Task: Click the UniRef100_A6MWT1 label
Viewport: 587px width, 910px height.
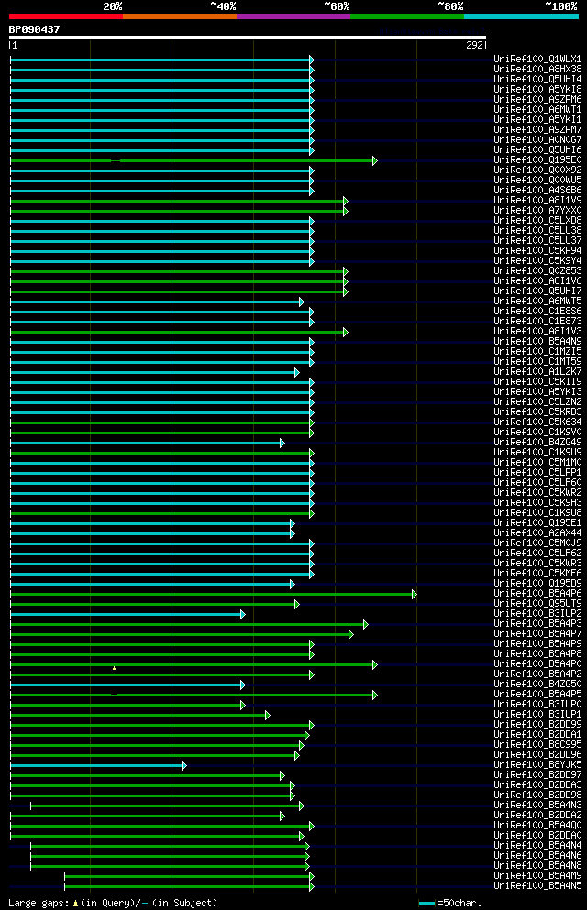Action: click(x=537, y=110)
